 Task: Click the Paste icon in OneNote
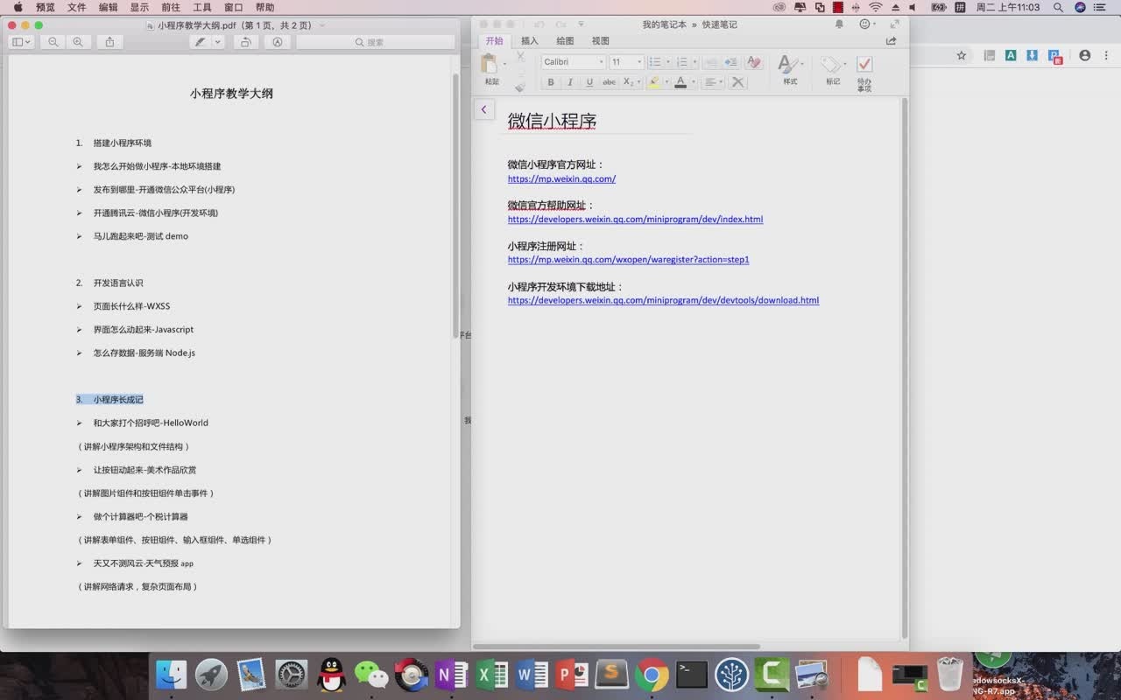point(490,64)
